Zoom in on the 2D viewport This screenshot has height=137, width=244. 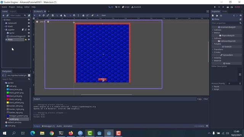click(x=48, y=22)
